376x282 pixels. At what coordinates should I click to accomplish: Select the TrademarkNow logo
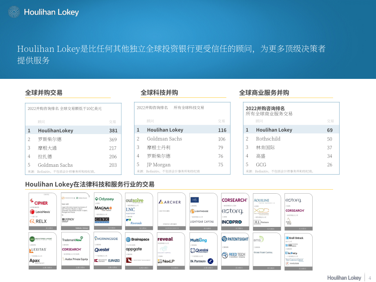point(72,239)
